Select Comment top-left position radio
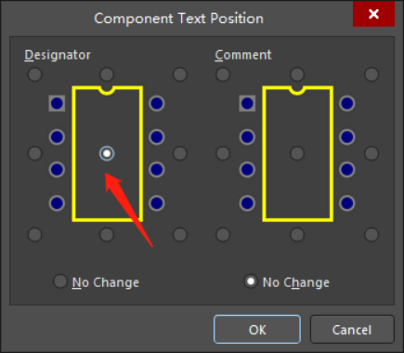 click(223, 74)
